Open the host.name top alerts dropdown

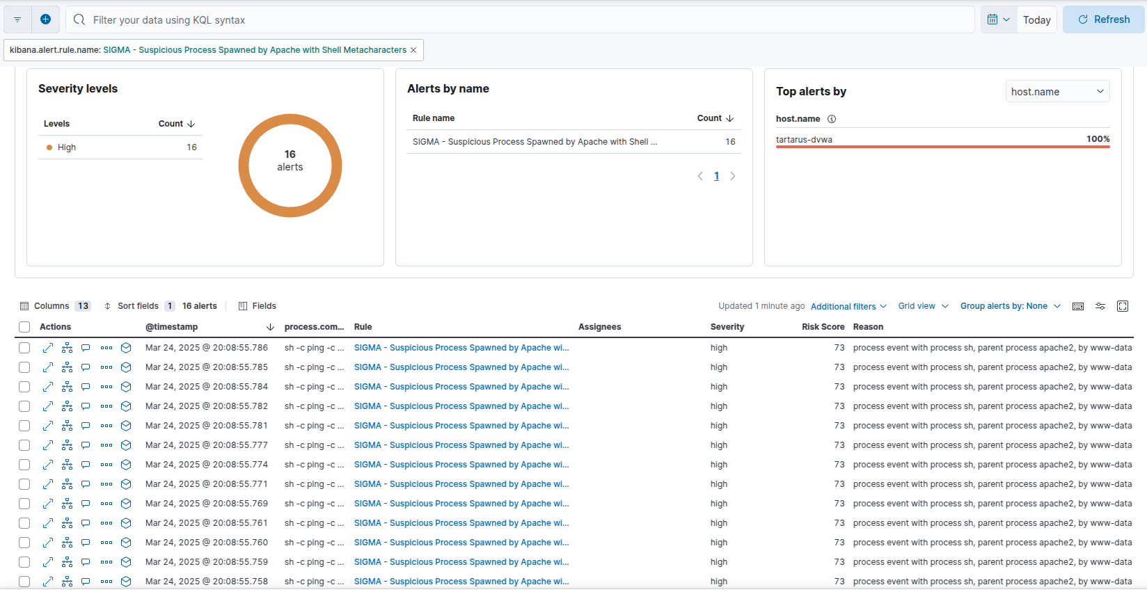pos(1057,91)
